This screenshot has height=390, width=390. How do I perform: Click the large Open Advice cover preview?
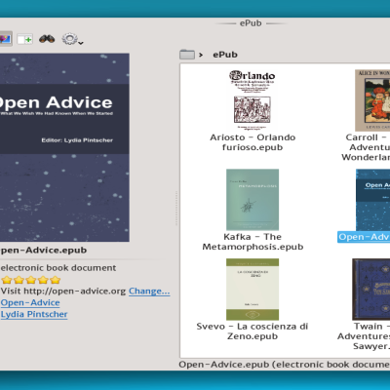tap(64, 147)
